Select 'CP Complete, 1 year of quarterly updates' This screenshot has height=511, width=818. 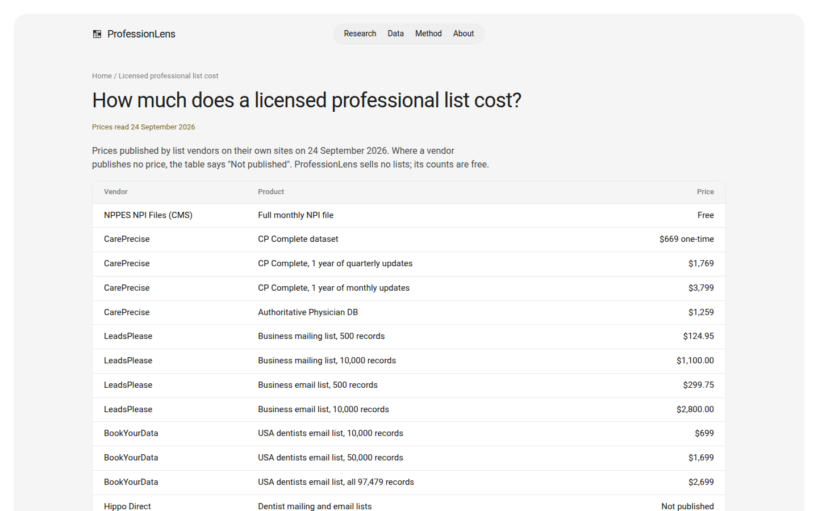[335, 263]
